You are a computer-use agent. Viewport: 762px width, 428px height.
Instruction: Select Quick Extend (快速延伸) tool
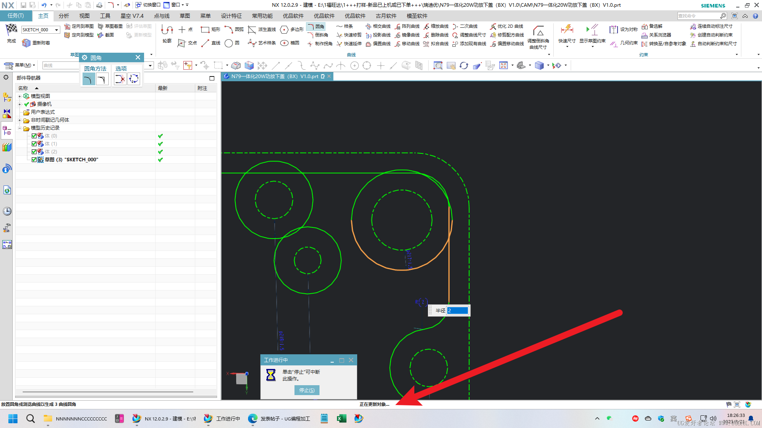(348, 44)
